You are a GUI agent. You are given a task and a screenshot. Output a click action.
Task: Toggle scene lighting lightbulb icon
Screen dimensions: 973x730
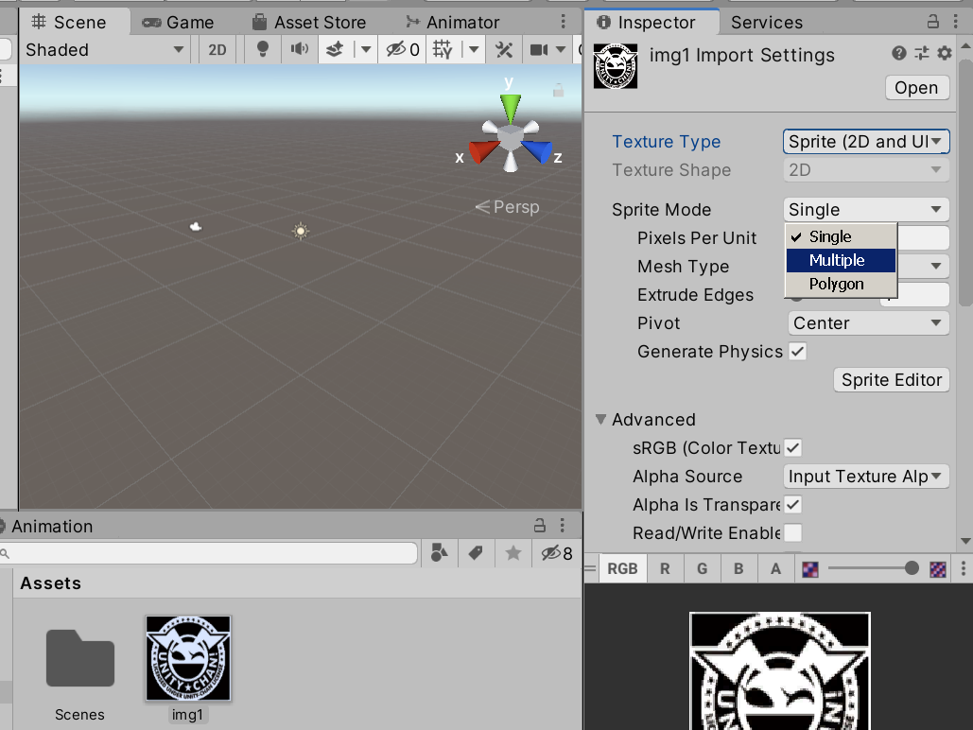tap(263, 49)
